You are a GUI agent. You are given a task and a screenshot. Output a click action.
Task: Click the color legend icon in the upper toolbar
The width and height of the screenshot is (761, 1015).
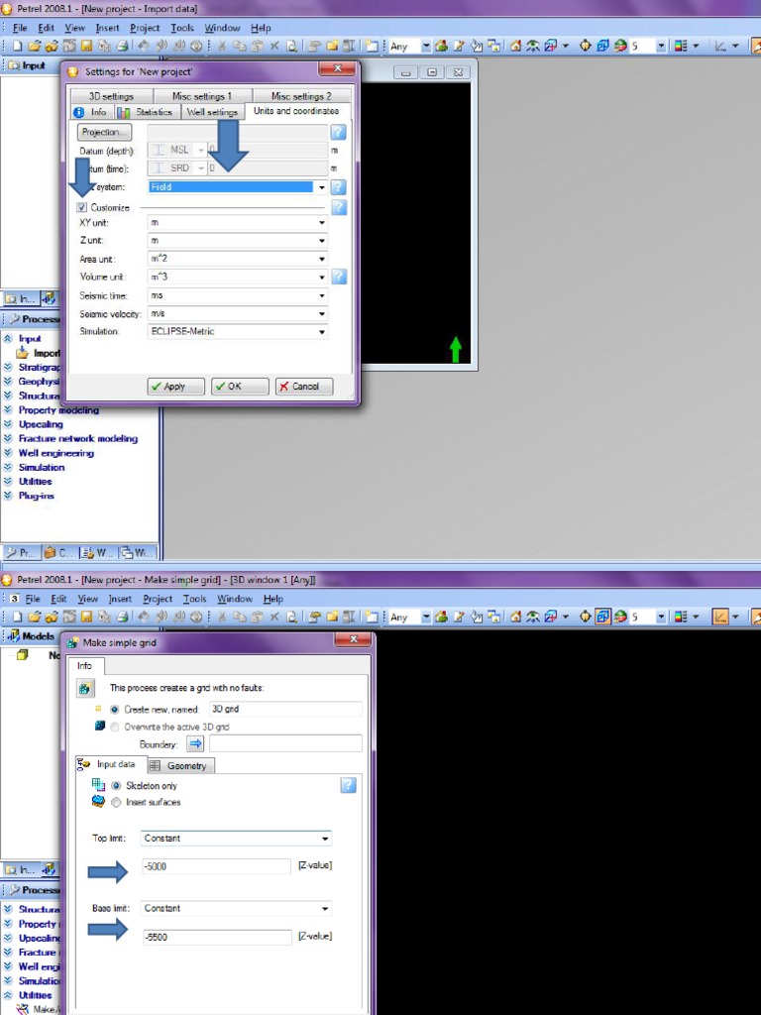[x=680, y=46]
